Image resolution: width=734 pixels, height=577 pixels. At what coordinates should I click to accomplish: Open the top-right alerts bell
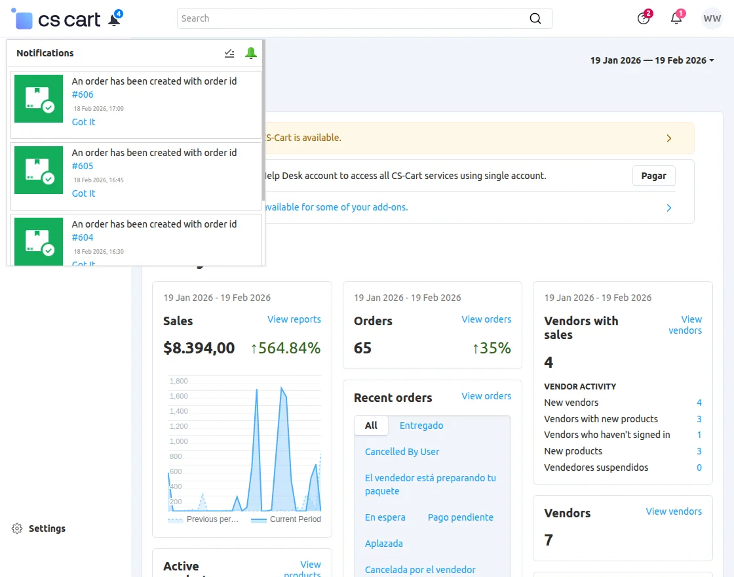[676, 18]
